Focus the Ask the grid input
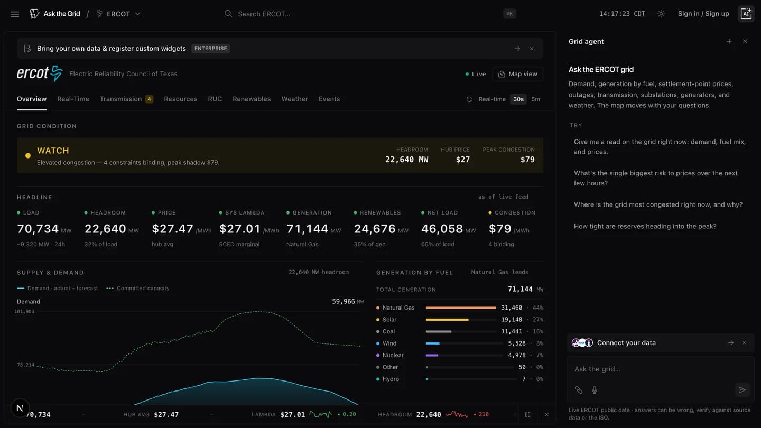Screen dimensions: 761x428 (660, 369)
